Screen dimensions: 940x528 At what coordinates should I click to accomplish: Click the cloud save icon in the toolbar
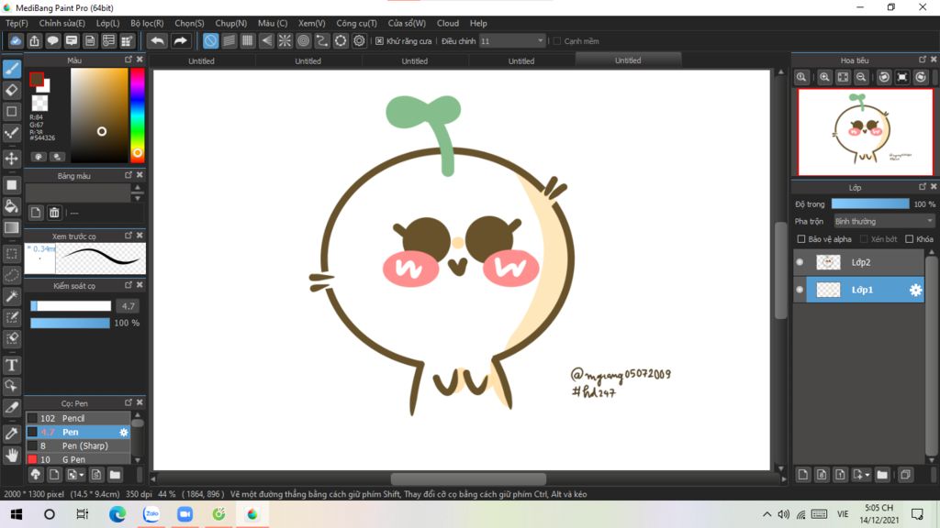16,40
